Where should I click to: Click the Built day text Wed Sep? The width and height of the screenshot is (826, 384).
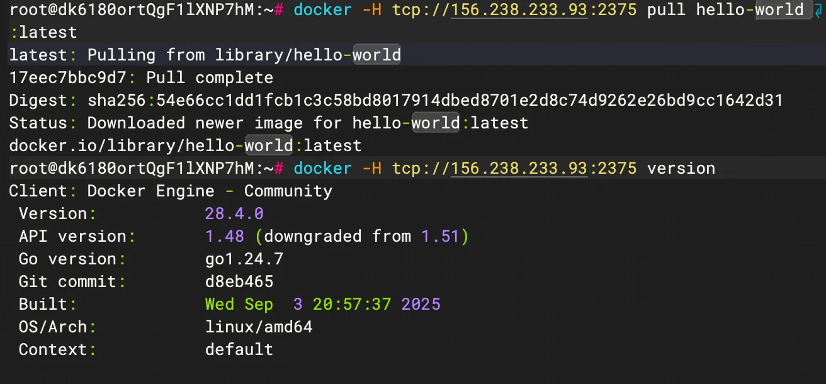pyautogui.click(x=239, y=305)
